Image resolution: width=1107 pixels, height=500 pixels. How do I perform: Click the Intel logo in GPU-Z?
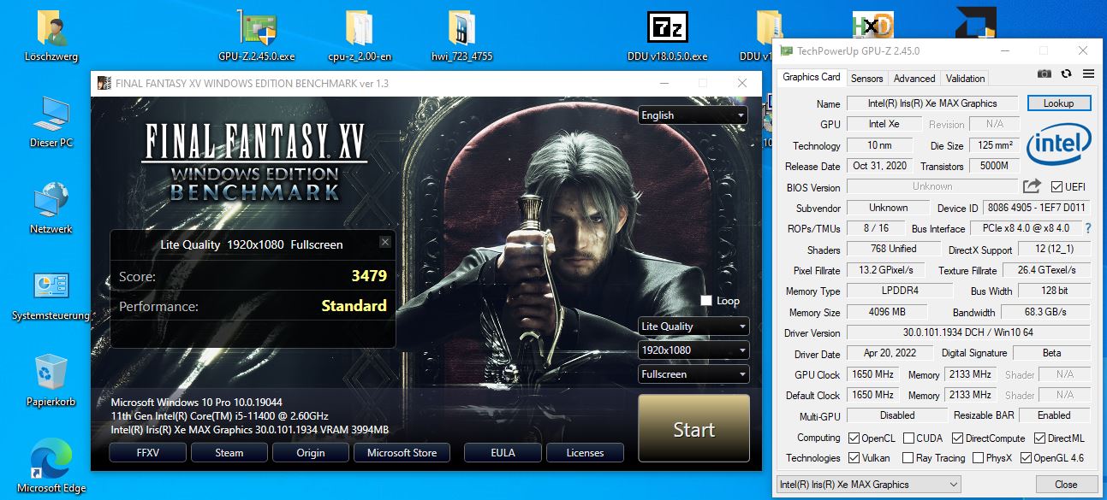pos(1059,143)
